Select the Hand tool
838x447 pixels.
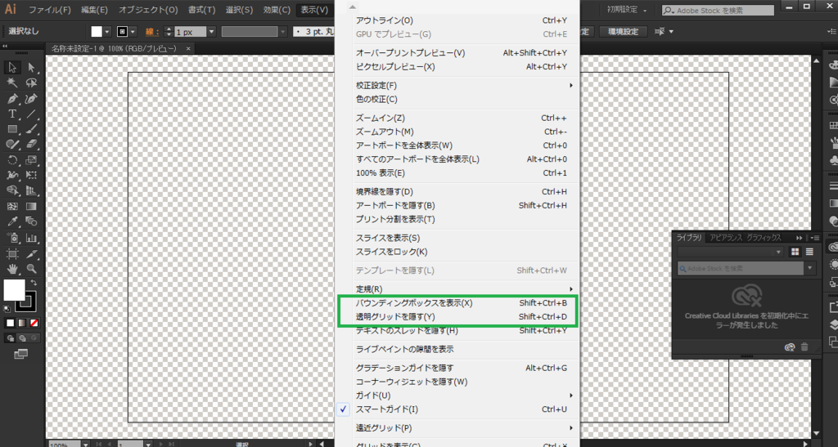(x=12, y=268)
